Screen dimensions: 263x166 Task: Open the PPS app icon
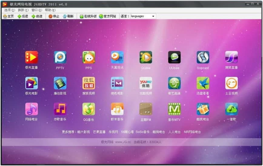88,57
